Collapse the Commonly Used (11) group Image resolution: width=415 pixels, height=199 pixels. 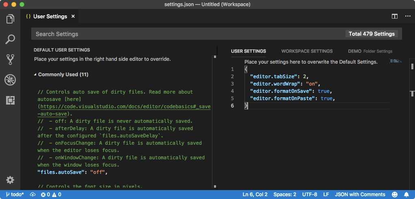[61, 75]
